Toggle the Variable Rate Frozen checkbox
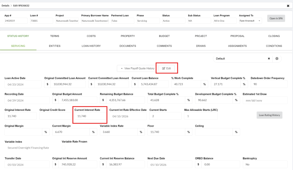 pos(64,147)
